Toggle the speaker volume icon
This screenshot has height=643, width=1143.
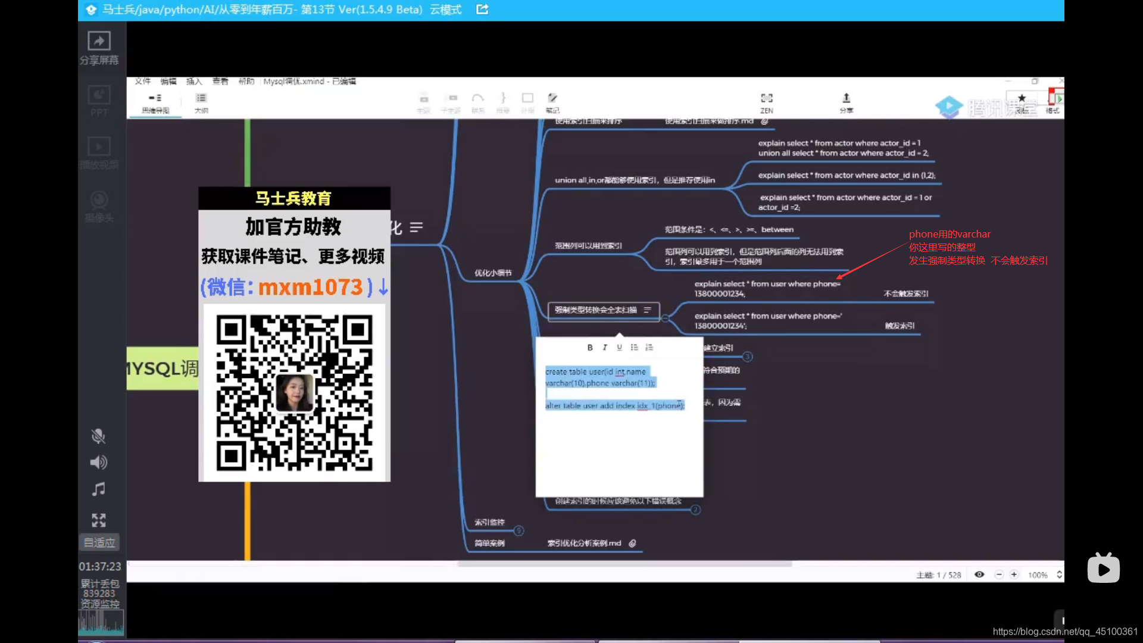click(x=98, y=463)
